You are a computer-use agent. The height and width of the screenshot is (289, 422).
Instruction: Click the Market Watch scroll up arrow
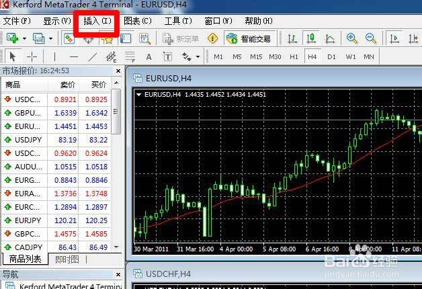click(116, 83)
